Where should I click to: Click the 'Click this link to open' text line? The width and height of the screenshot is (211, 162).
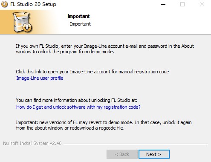click(92, 72)
